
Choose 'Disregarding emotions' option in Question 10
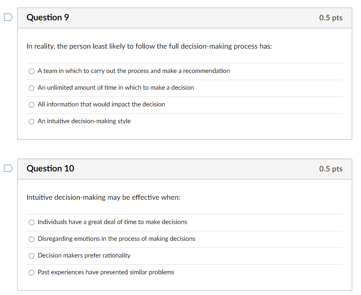pos(31,239)
